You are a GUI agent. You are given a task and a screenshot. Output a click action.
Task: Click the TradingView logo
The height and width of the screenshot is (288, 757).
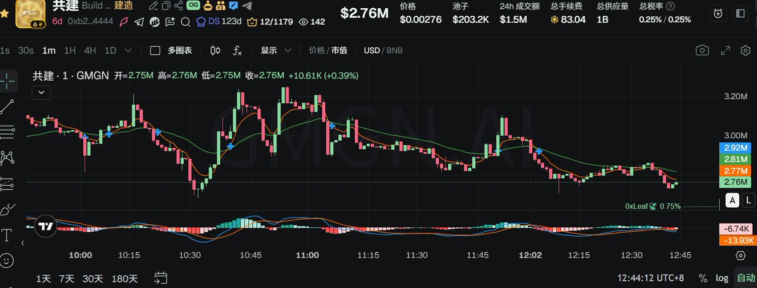46,227
